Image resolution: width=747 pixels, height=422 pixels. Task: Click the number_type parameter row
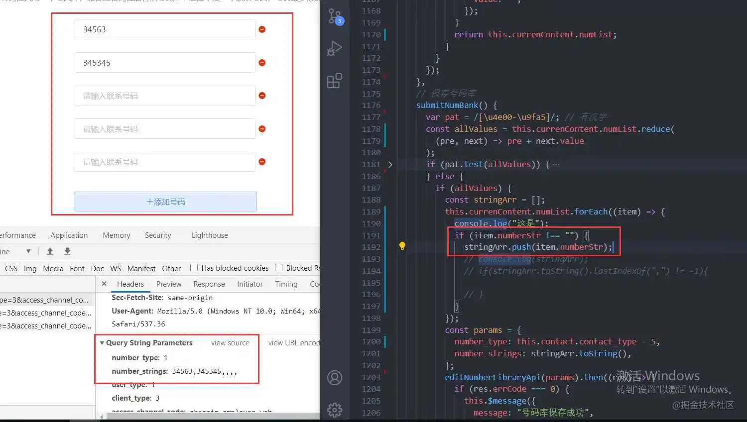click(139, 358)
